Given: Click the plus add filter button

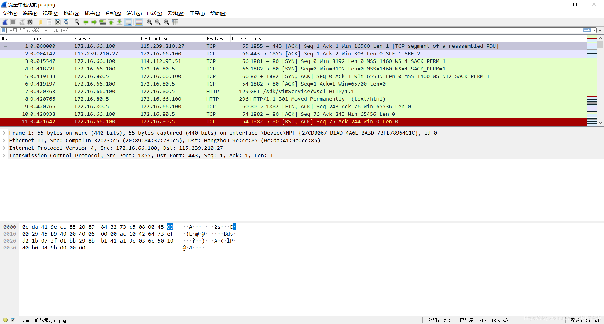Looking at the screenshot, I should (600, 31).
